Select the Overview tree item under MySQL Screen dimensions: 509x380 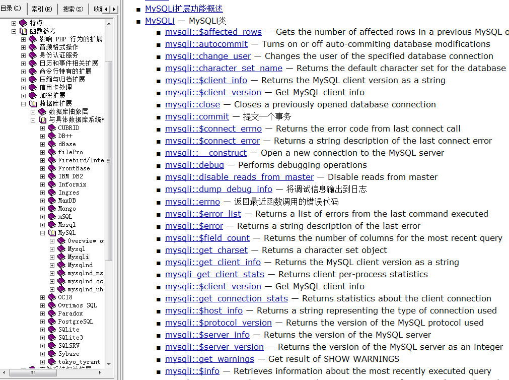coord(86,241)
